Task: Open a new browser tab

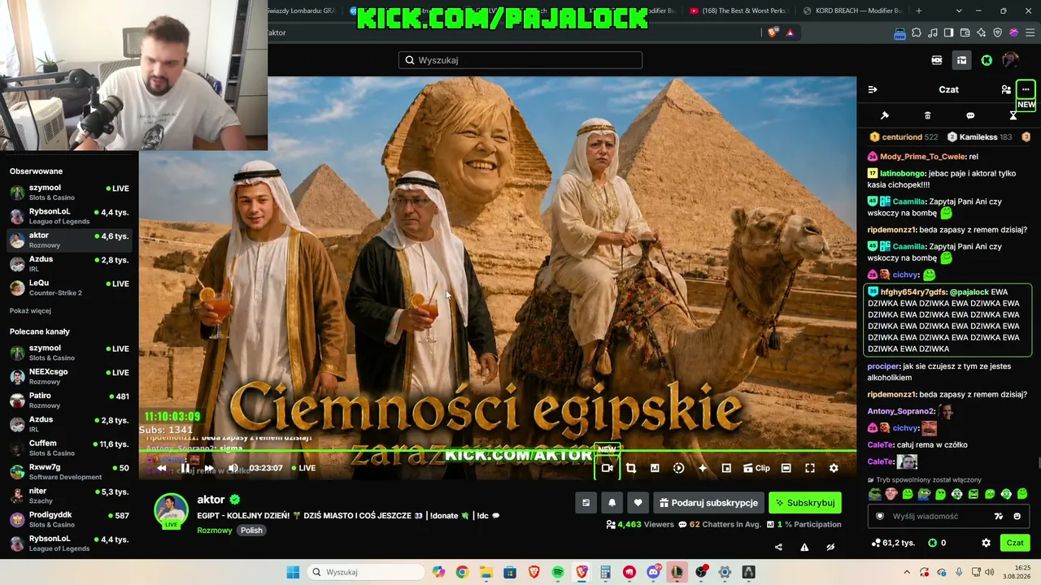Action: pyautogui.click(x=919, y=11)
